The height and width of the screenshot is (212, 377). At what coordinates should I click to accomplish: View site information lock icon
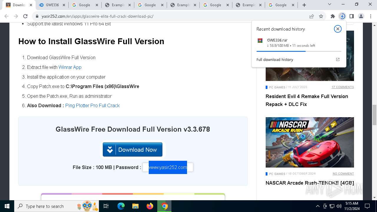(37, 16)
